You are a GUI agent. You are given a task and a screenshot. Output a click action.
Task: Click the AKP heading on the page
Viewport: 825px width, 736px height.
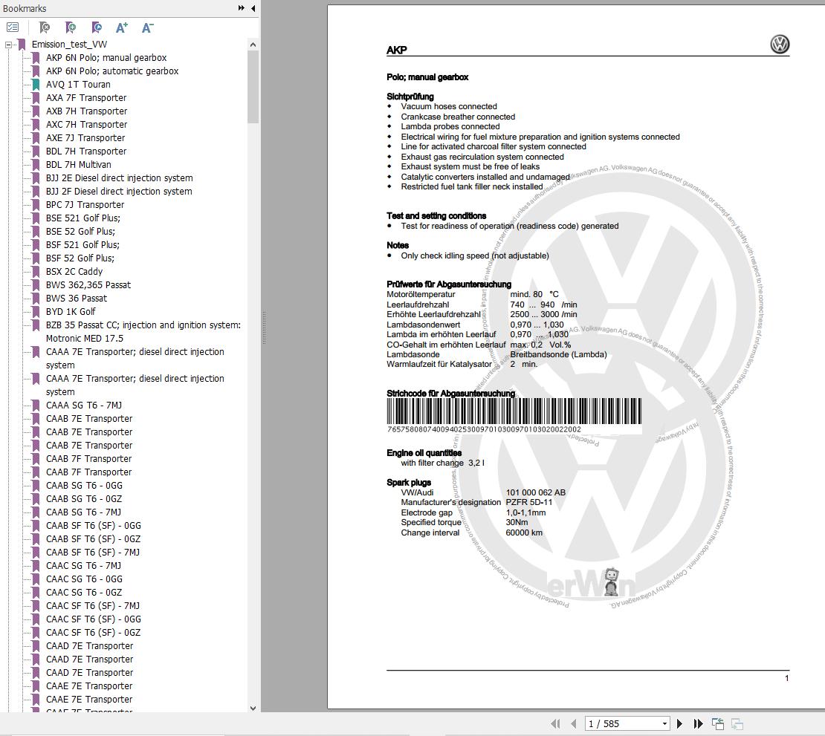[x=396, y=50]
